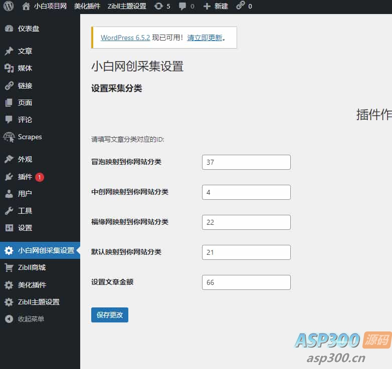Click the link icon showing 0 in admin bar
The width and height of the screenshot is (392, 369).
click(x=241, y=5)
